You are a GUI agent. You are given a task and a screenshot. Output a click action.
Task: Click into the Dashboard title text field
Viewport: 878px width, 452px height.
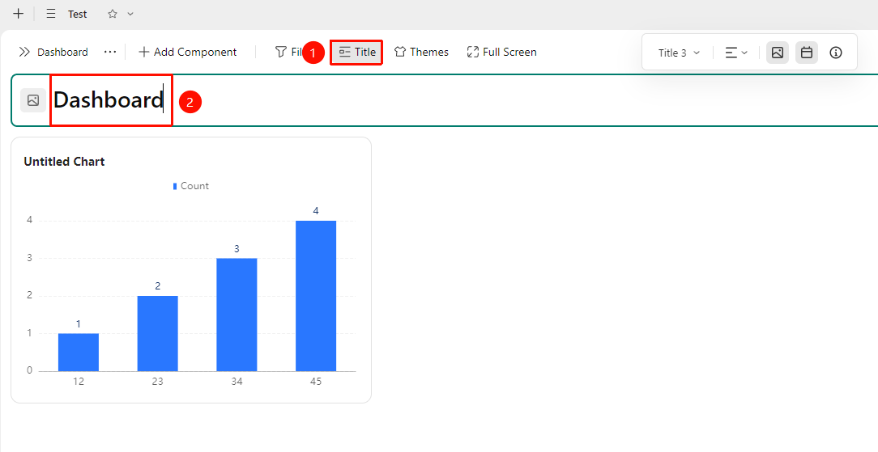click(x=109, y=100)
